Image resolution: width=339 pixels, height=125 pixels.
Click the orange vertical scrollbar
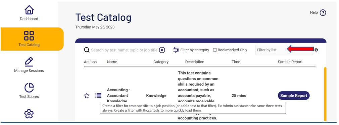pyautogui.click(x=325, y=94)
